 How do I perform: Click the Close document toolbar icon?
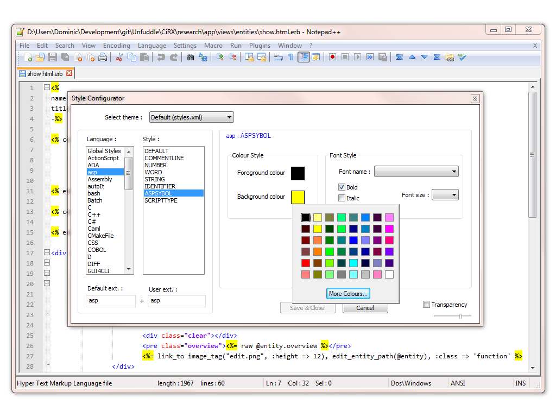point(78,57)
